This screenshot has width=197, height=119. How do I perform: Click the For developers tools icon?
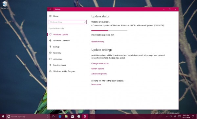coord(50,65)
